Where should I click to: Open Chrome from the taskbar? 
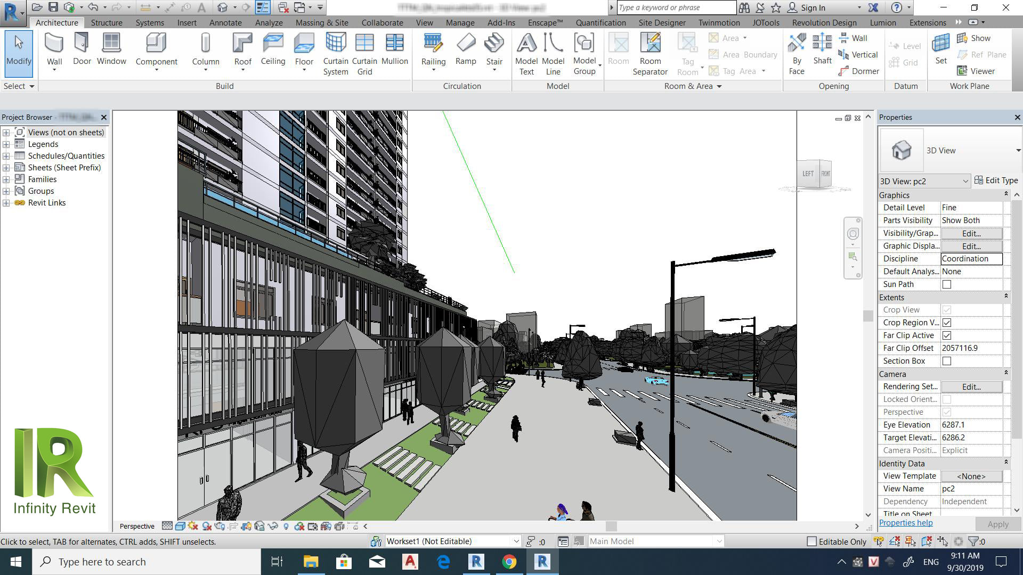coord(509,562)
